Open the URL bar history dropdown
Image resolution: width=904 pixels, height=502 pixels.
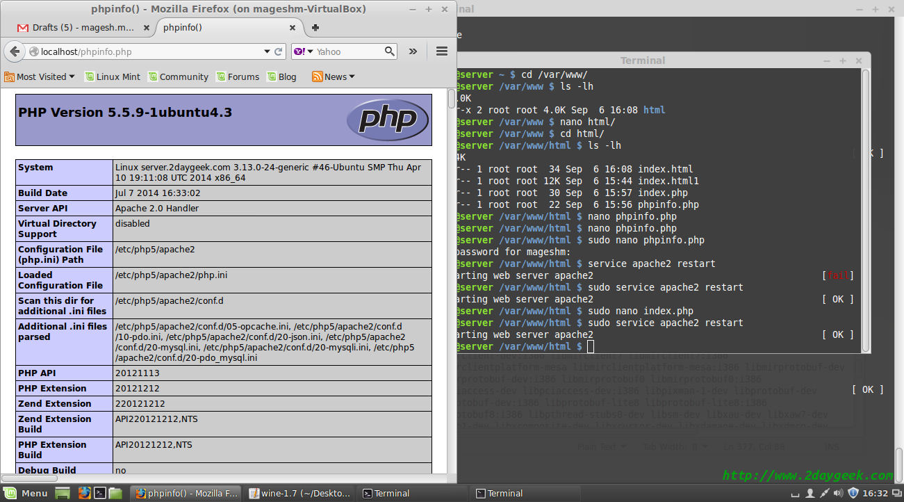[x=267, y=51]
